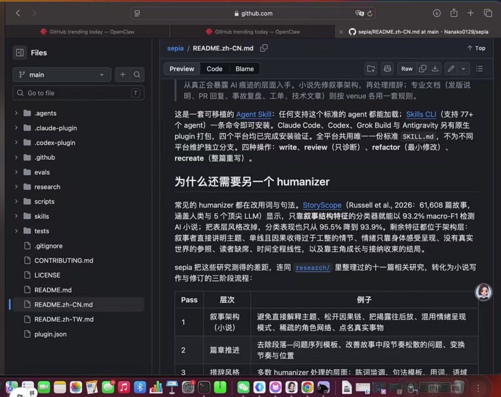Jump to Top of file
The height and width of the screenshot is (397, 501).
point(476,48)
